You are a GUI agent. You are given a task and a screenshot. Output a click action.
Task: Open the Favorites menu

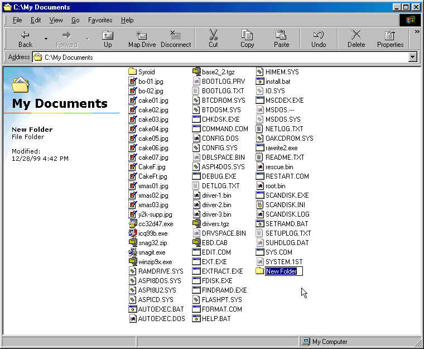(x=100, y=20)
